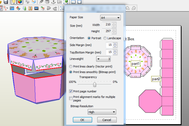Select the colored pencils edge color icon
The width and height of the screenshot is (189, 126).
point(18,8)
